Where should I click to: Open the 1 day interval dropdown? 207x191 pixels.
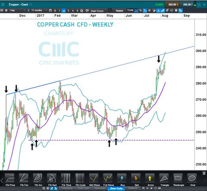17,10
